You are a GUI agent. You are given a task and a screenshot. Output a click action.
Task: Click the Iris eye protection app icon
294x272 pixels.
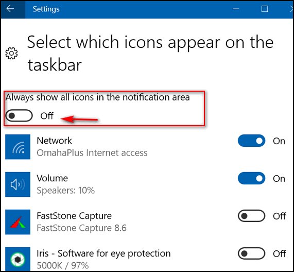point(18,259)
